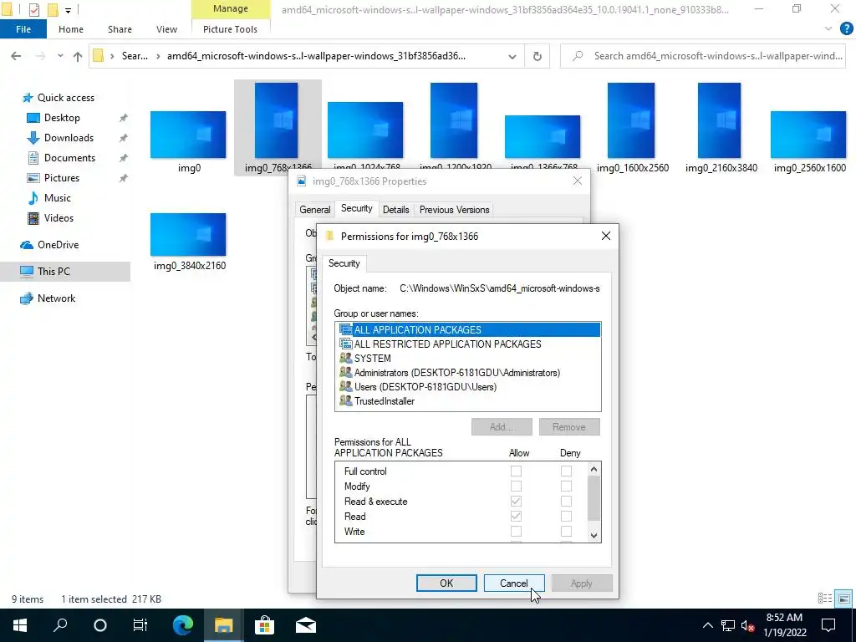This screenshot has height=642, width=856.
Task: Launch Microsoft Edge from taskbar
Action: tap(183, 625)
